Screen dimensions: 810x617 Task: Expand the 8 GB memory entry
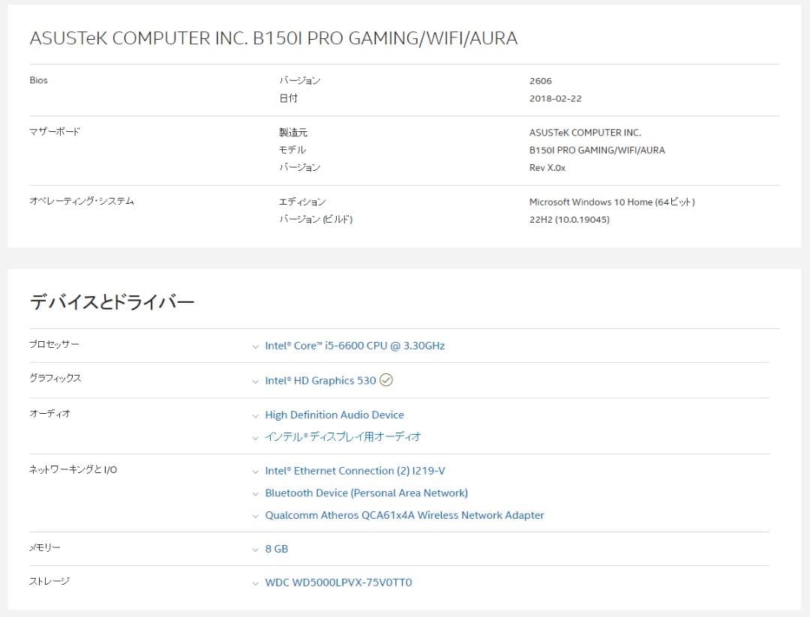(x=255, y=549)
